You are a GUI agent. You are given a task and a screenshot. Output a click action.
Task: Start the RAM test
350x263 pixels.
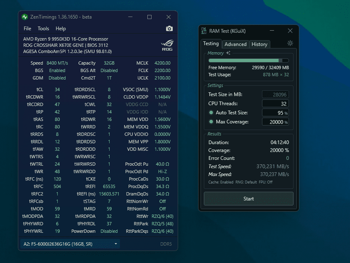(x=248, y=199)
